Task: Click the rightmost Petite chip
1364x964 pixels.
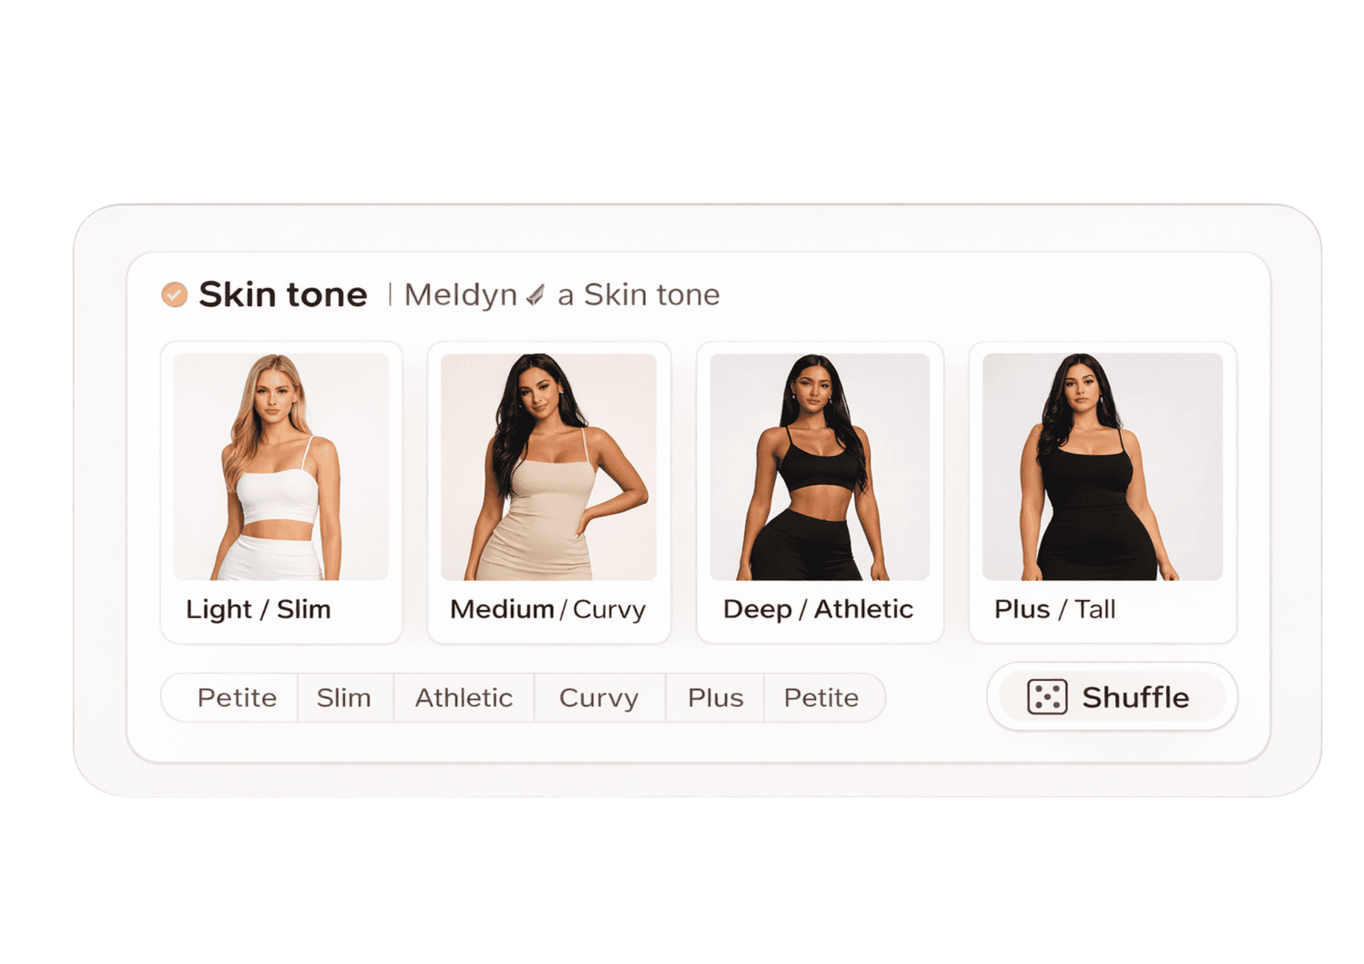Action: pos(821,697)
